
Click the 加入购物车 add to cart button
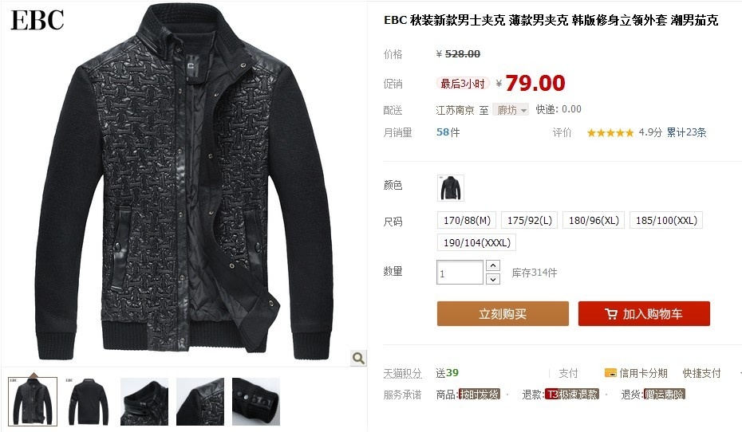pyautogui.click(x=644, y=314)
